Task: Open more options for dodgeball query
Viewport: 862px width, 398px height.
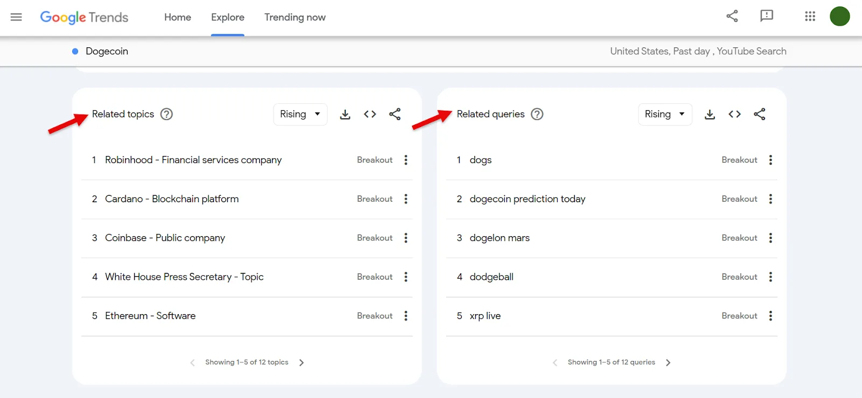Action: pos(771,277)
